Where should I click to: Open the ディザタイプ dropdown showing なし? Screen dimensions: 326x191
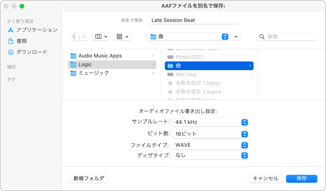tap(244, 155)
